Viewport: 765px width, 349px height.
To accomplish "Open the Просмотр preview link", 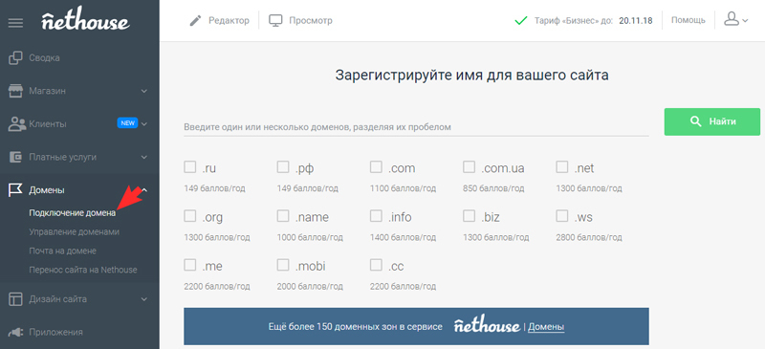I will tap(311, 21).
